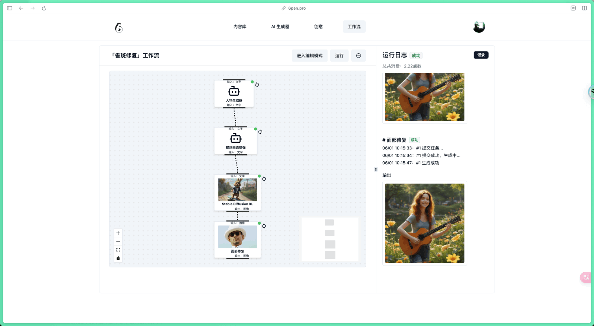Click the 6pen logo icon
Screen dimensions: 594x326
coord(118,27)
